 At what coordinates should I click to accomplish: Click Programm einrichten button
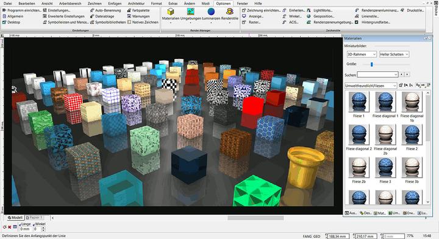21,10
